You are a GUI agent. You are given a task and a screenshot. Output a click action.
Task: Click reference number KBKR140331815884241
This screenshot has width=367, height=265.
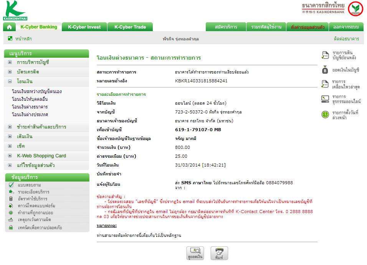click(201, 81)
